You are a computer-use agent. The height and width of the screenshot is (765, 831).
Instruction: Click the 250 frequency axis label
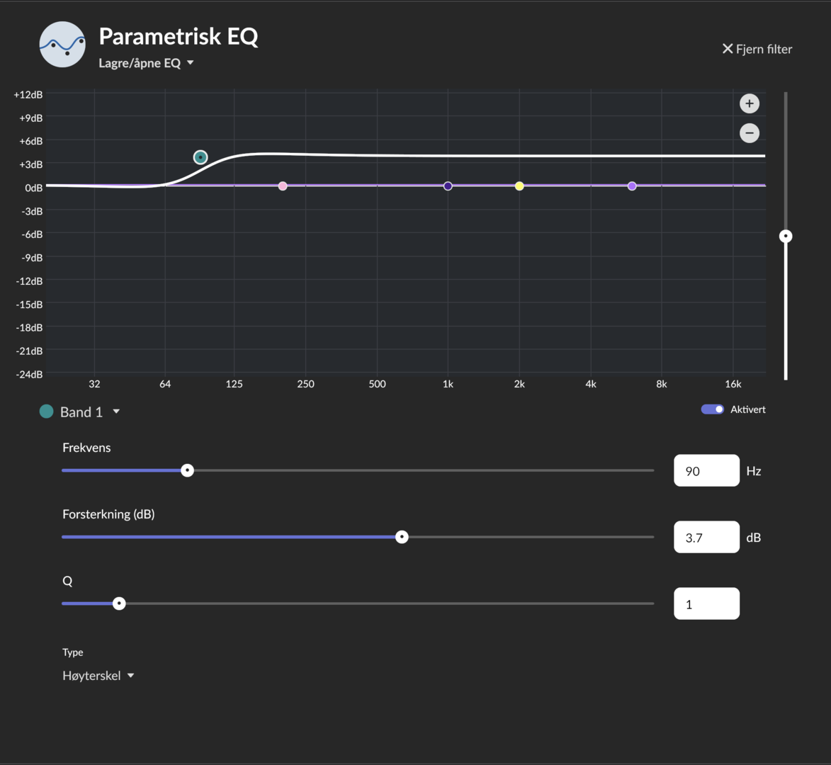tap(306, 384)
